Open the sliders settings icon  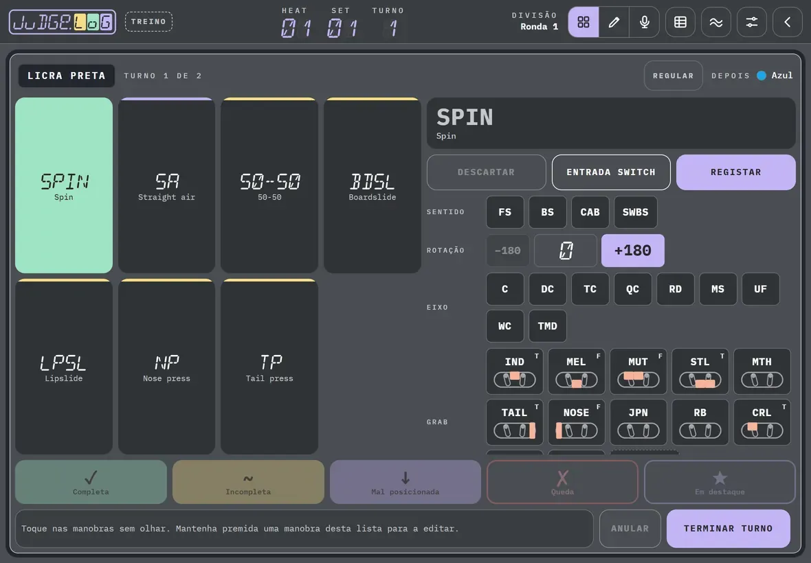point(751,22)
